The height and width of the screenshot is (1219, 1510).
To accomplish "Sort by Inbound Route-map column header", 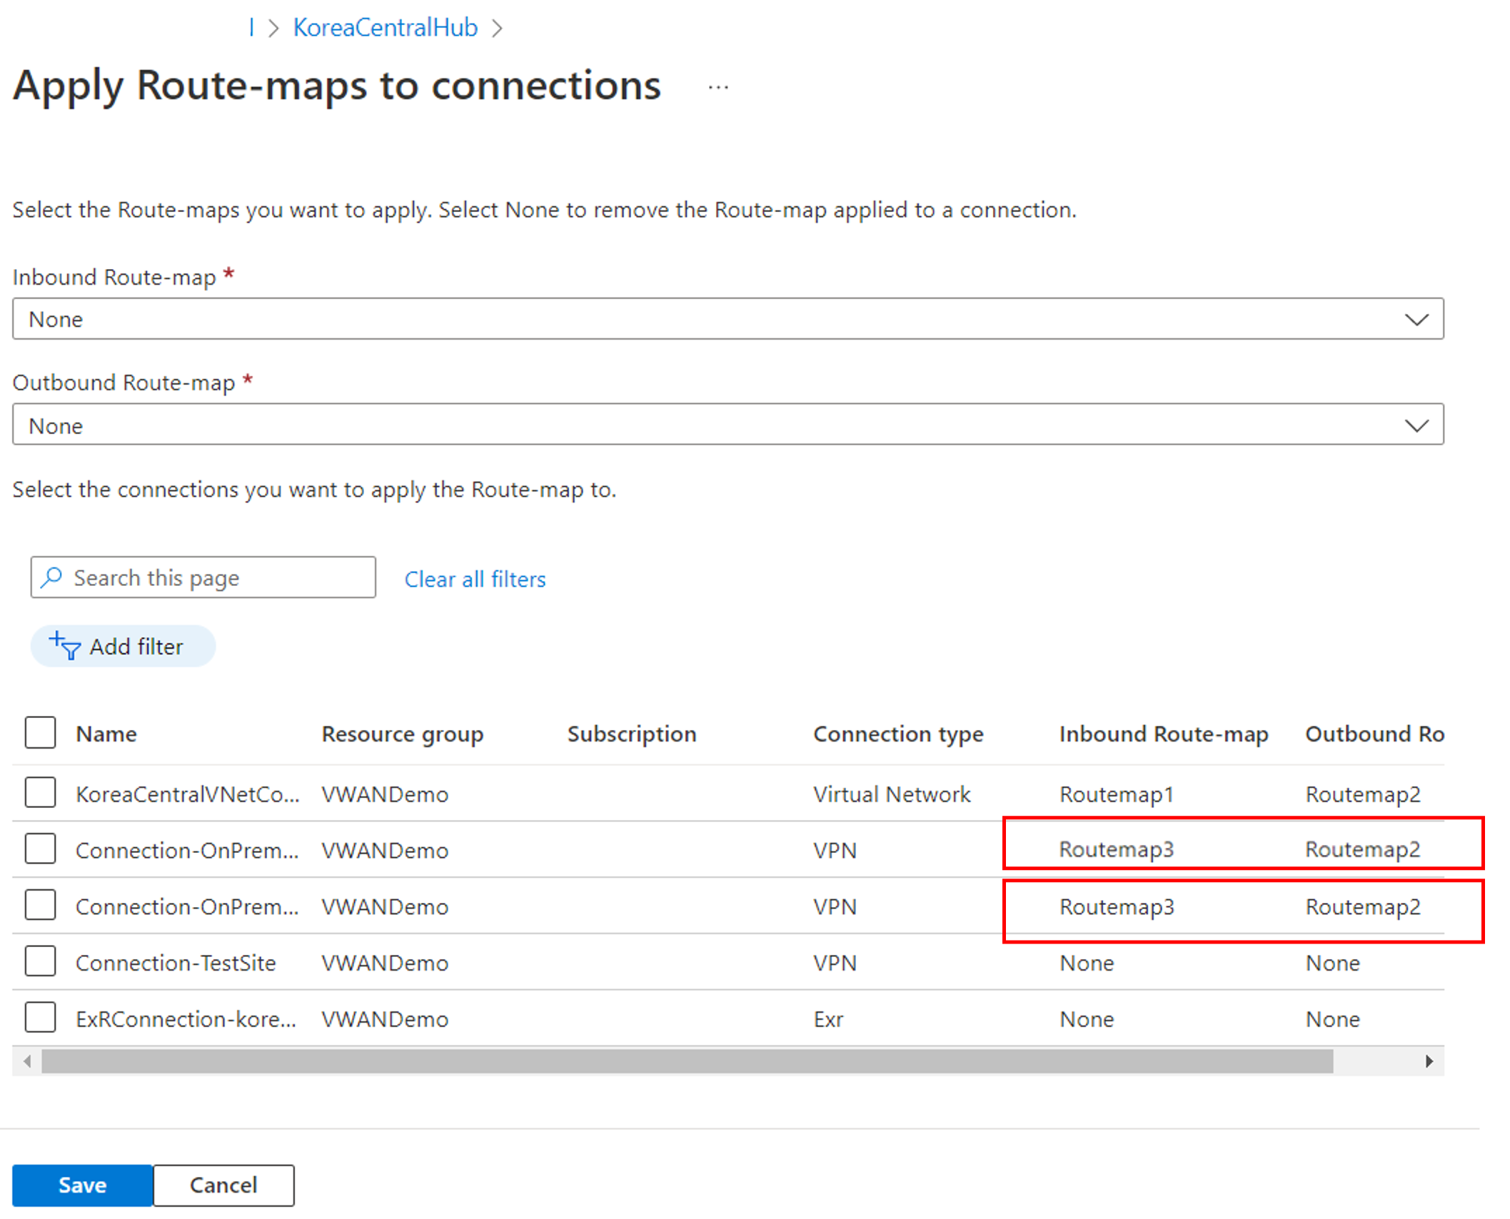I will click(1164, 734).
